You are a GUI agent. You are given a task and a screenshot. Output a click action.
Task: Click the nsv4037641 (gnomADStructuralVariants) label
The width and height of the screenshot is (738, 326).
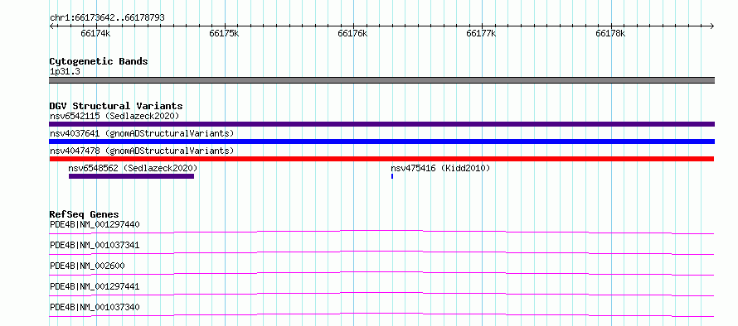[x=142, y=133]
